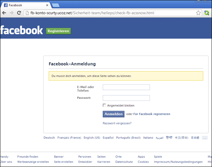Click Passwort vergessen? link
Screen dimensions: 212x167
117,123
